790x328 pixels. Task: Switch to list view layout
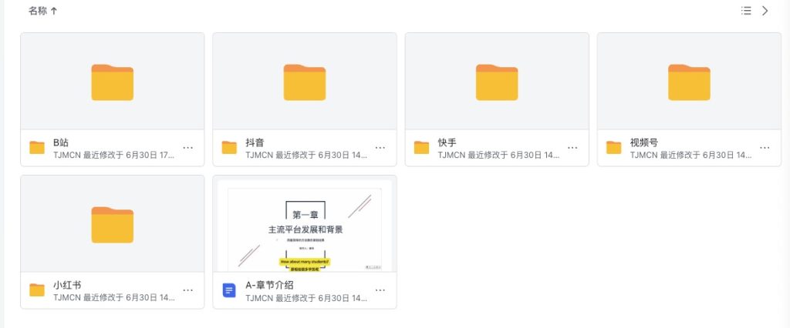coord(746,11)
